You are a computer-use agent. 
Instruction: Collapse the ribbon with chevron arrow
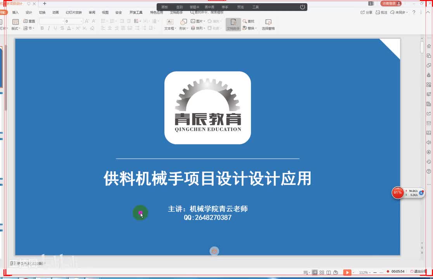tap(428, 12)
